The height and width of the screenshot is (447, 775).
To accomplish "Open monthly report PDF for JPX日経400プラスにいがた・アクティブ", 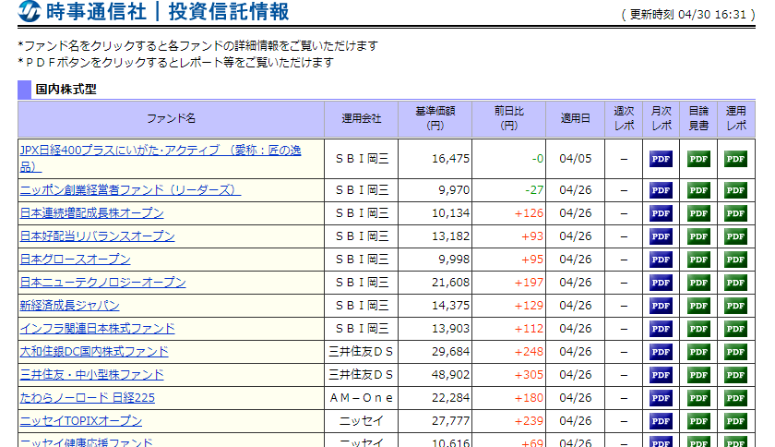I will tap(661, 159).
